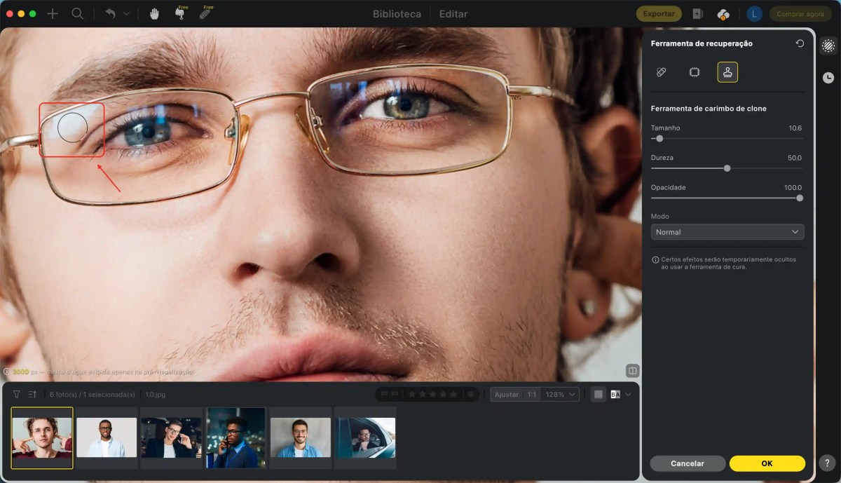Toggle split compare in preview corner
This screenshot has width=841, height=483.
(x=631, y=370)
